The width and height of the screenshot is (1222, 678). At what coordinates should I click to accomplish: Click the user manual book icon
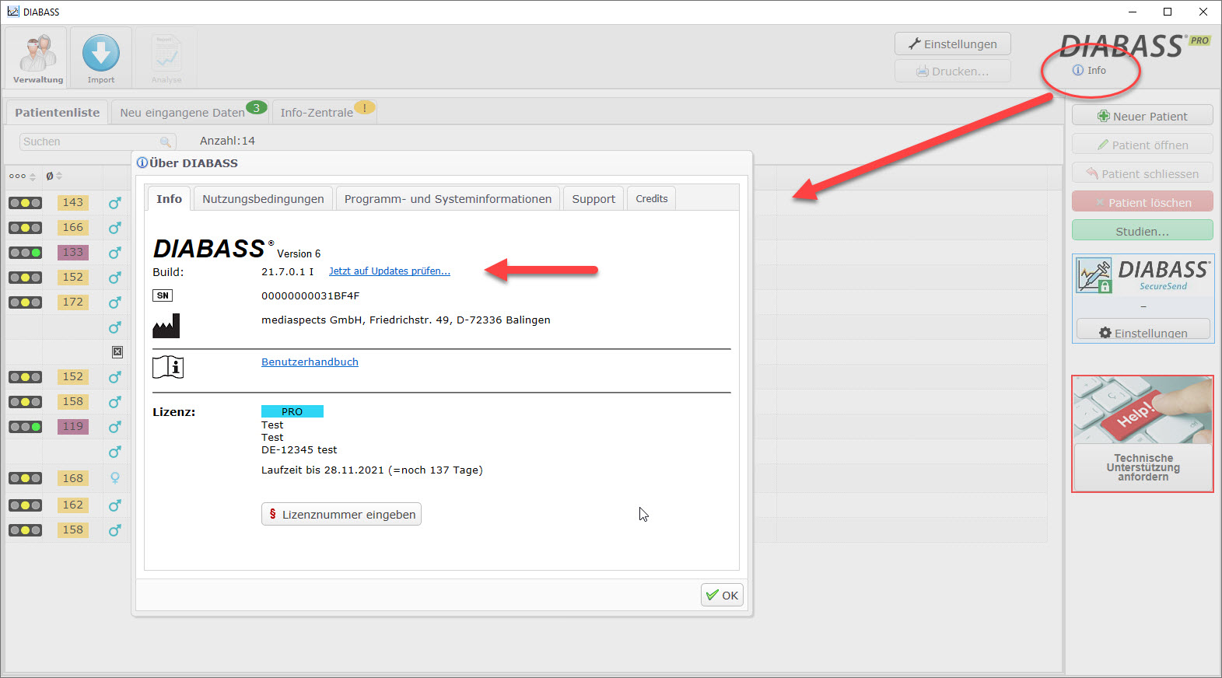pos(167,367)
